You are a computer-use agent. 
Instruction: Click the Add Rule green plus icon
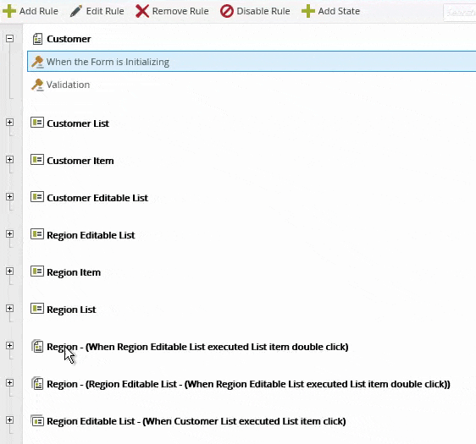pos(9,11)
